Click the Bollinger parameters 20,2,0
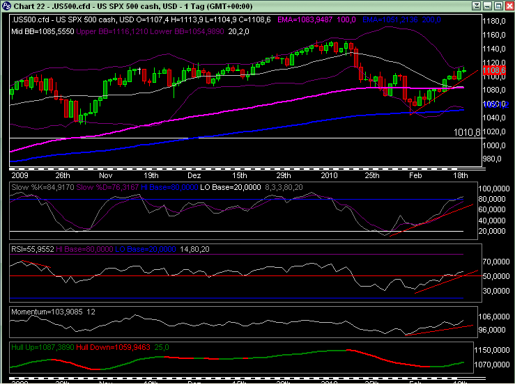The height and width of the screenshot is (384, 515). [238, 31]
